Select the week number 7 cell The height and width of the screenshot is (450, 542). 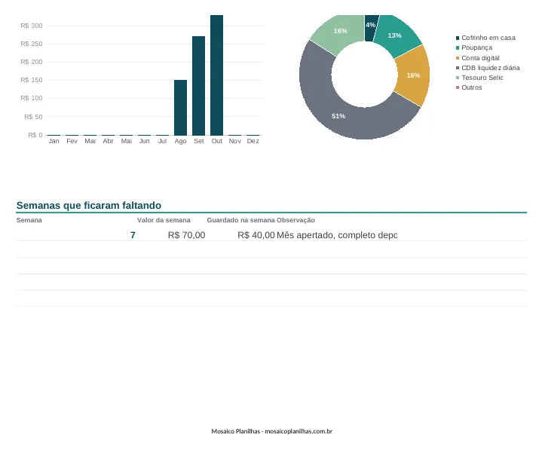coord(133,235)
